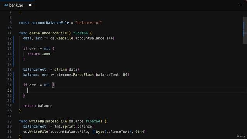Screen dimensions: 247x139
Task: Click the getBalanceFromFile function name
Action: [x=48, y=33]
